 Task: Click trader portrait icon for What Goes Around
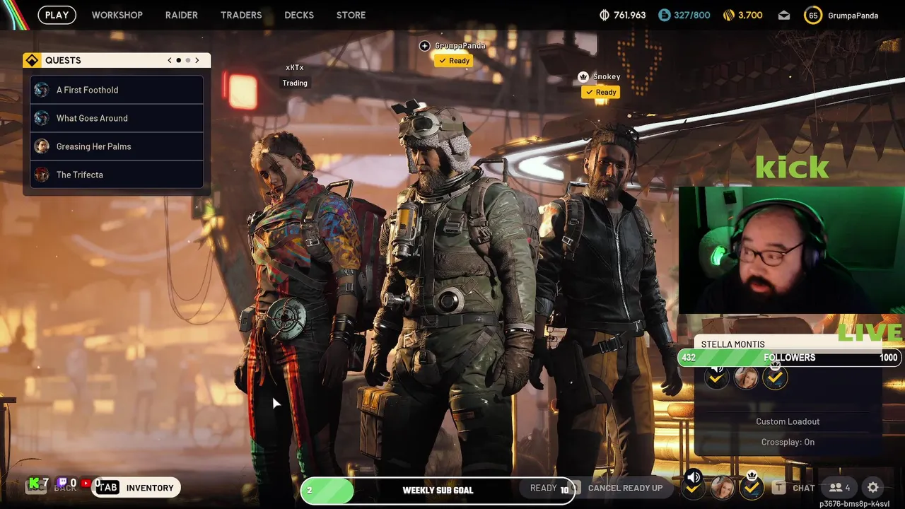coord(42,118)
